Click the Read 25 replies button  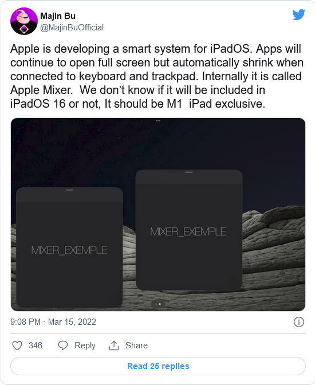point(158,366)
